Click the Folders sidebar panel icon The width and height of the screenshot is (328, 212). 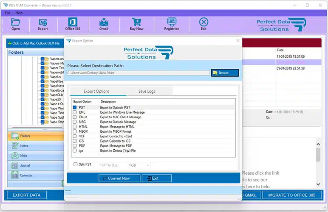[x=15, y=136]
